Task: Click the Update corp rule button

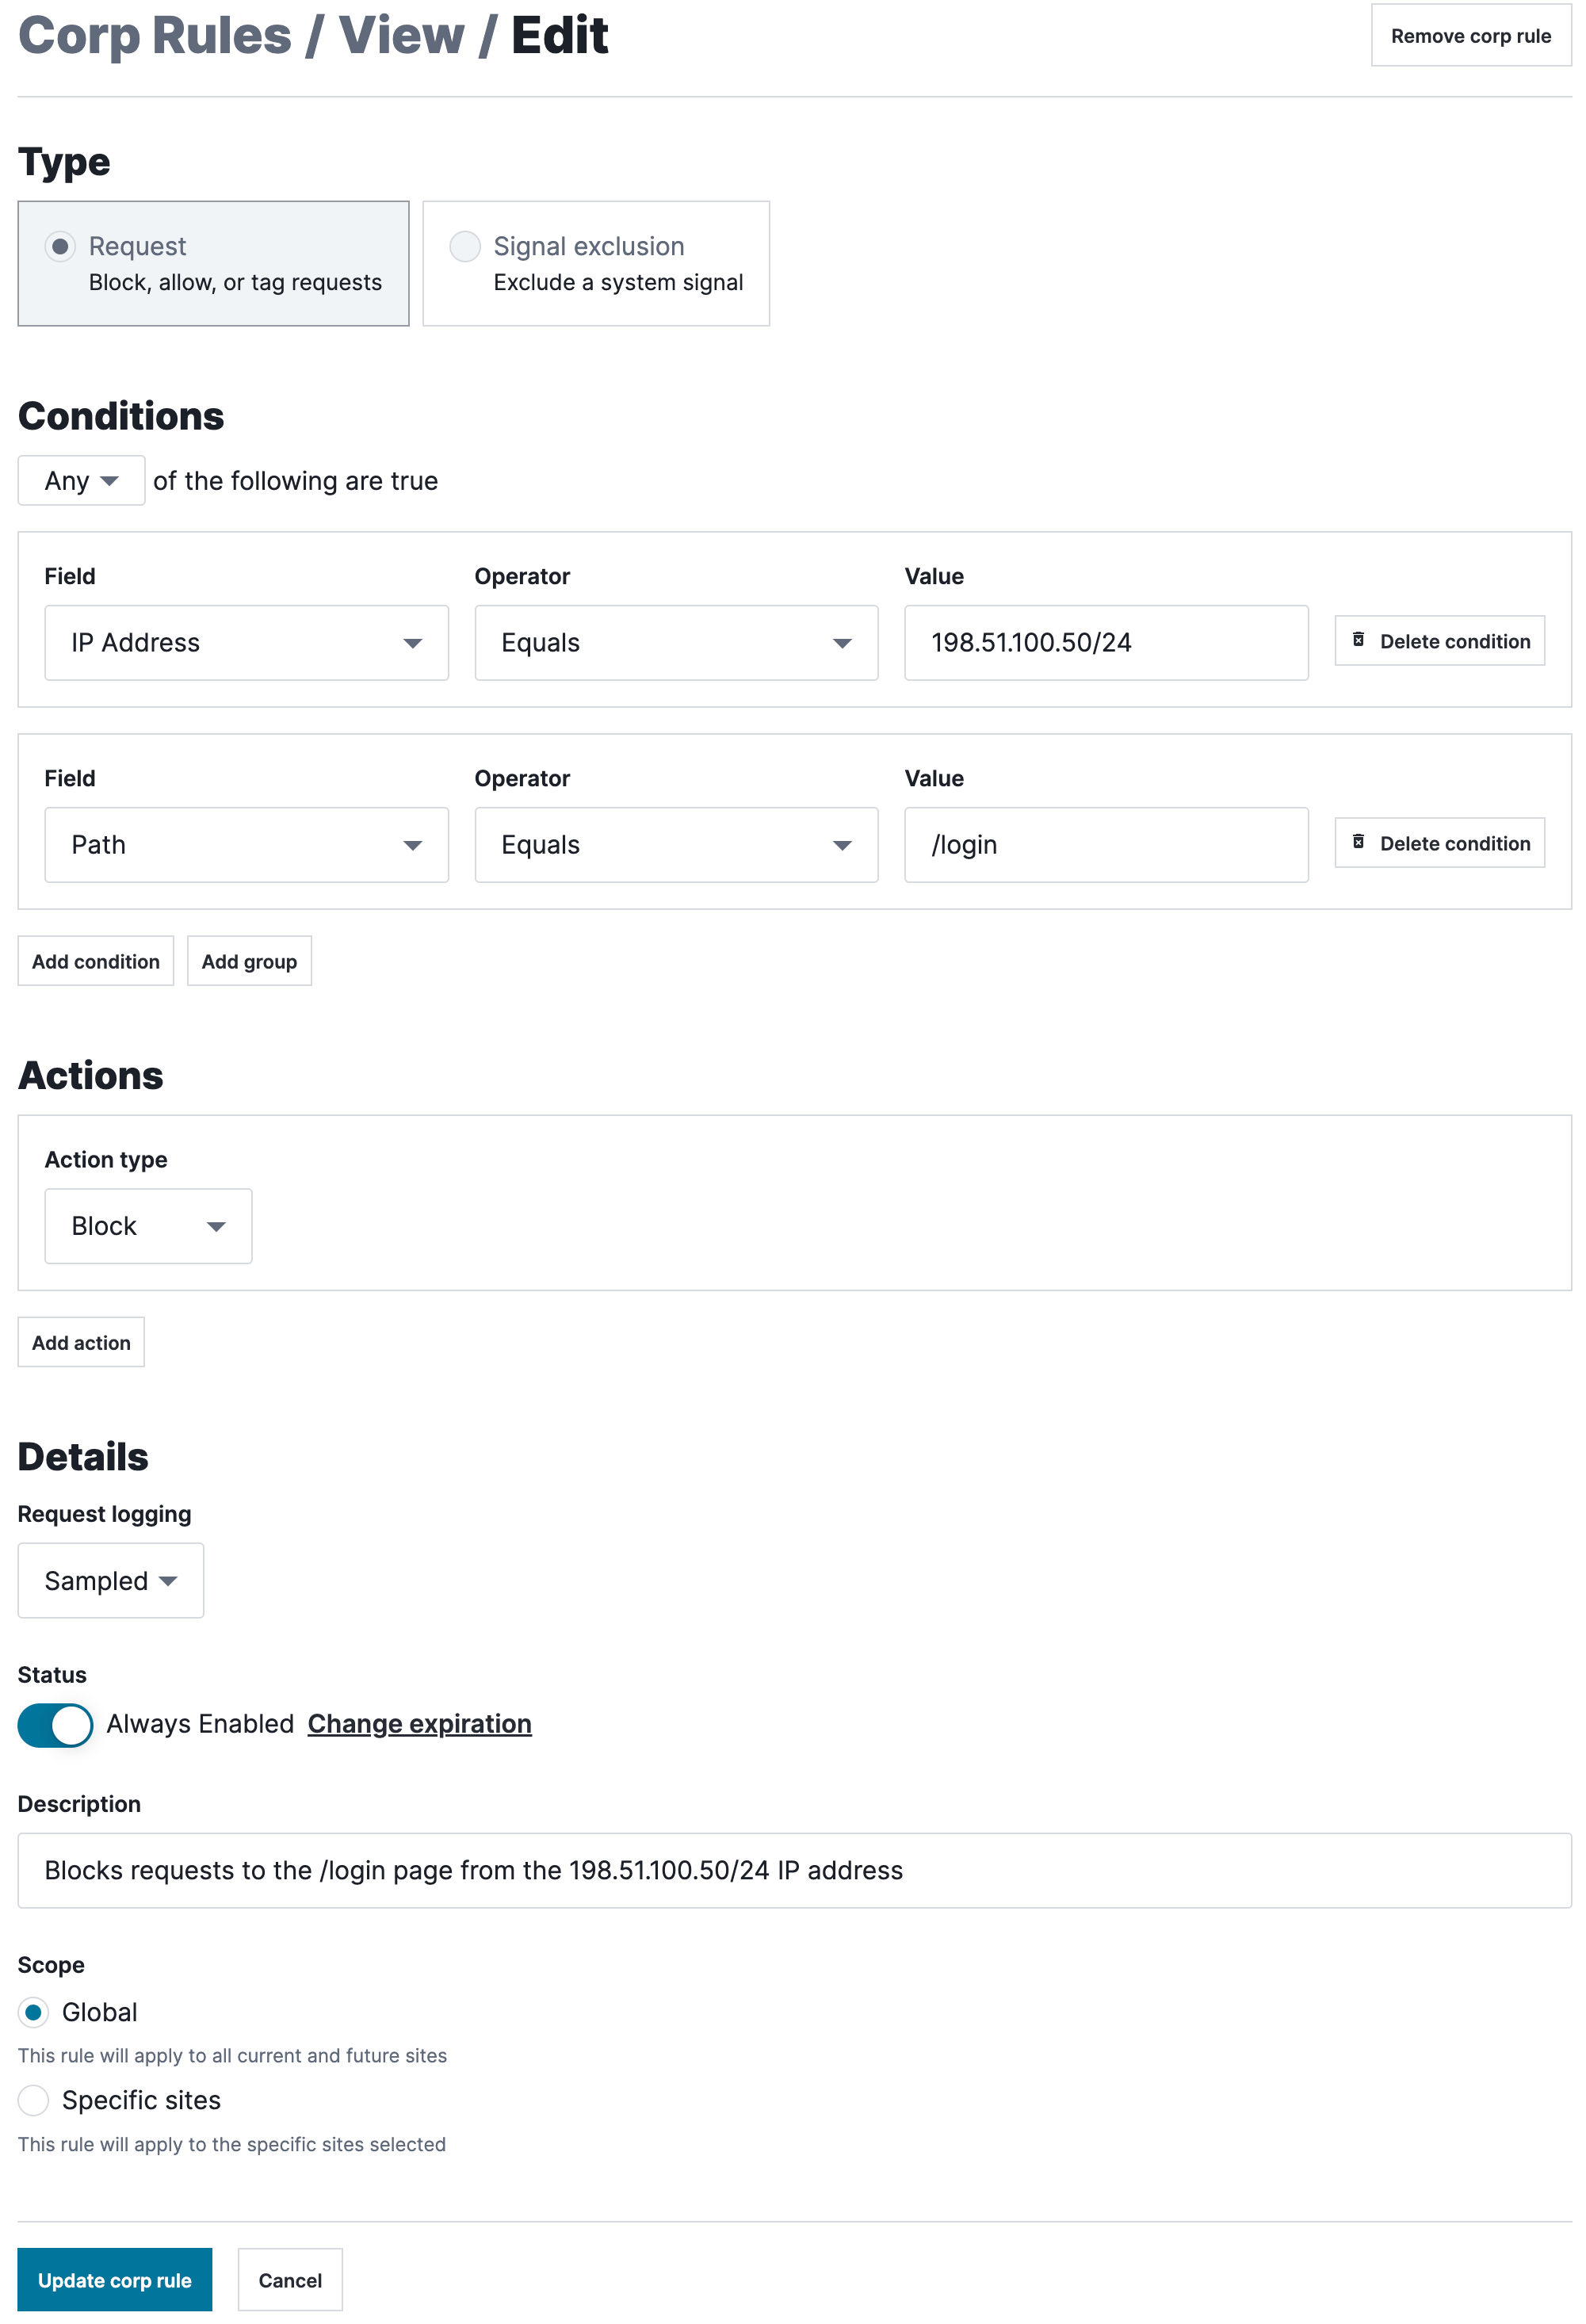Action: pyautogui.click(x=114, y=2280)
